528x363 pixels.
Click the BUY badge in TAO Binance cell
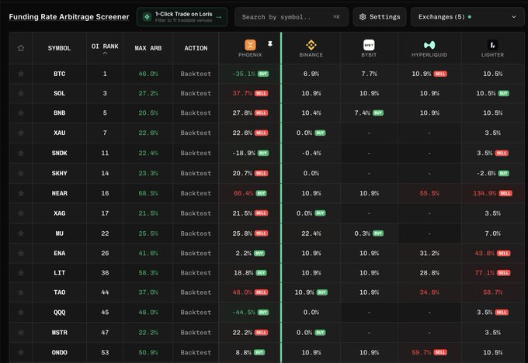[x=322, y=292]
